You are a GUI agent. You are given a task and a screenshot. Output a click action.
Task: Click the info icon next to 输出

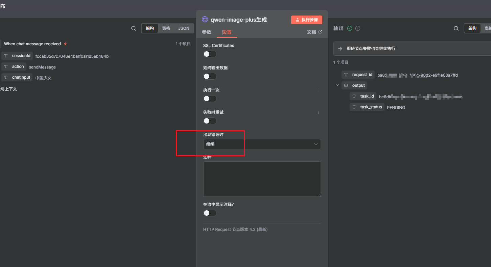tap(358, 28)
